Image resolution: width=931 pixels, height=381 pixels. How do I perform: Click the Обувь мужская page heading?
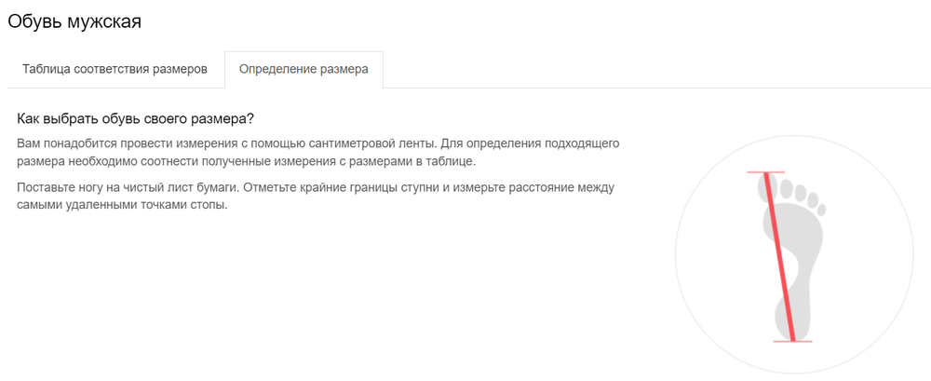(x=74, y=20)
